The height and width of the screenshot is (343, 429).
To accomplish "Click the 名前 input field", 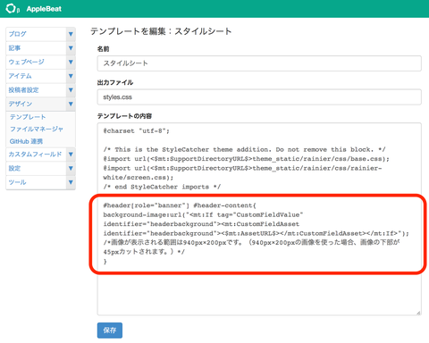I will pyautogui.click(x=259, y=63).
